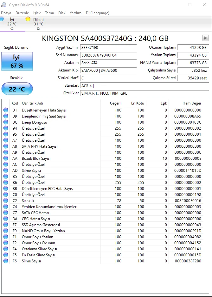Click the Okunan Toplamı value 41298 GB
Screen dimensions: 212x297
[193, 48]
